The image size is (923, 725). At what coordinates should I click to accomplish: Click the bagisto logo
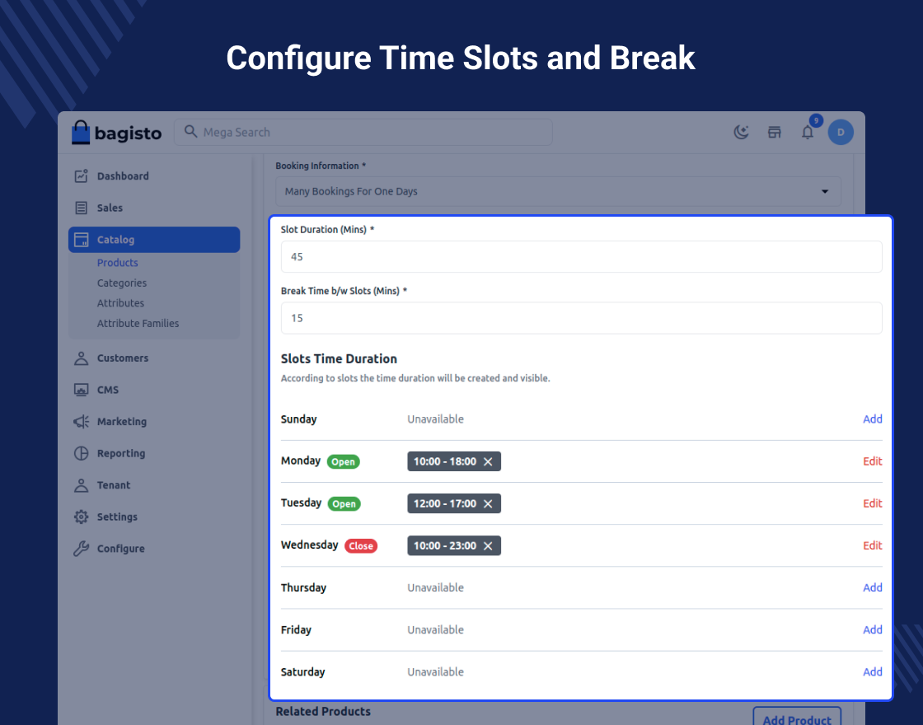click(x=116, y=133)
